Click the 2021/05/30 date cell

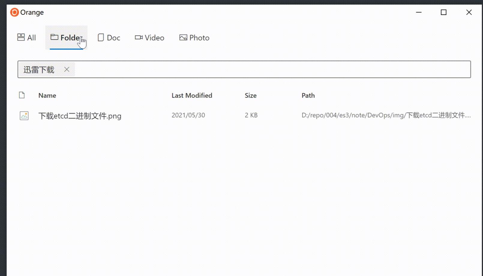pos(188,115)
